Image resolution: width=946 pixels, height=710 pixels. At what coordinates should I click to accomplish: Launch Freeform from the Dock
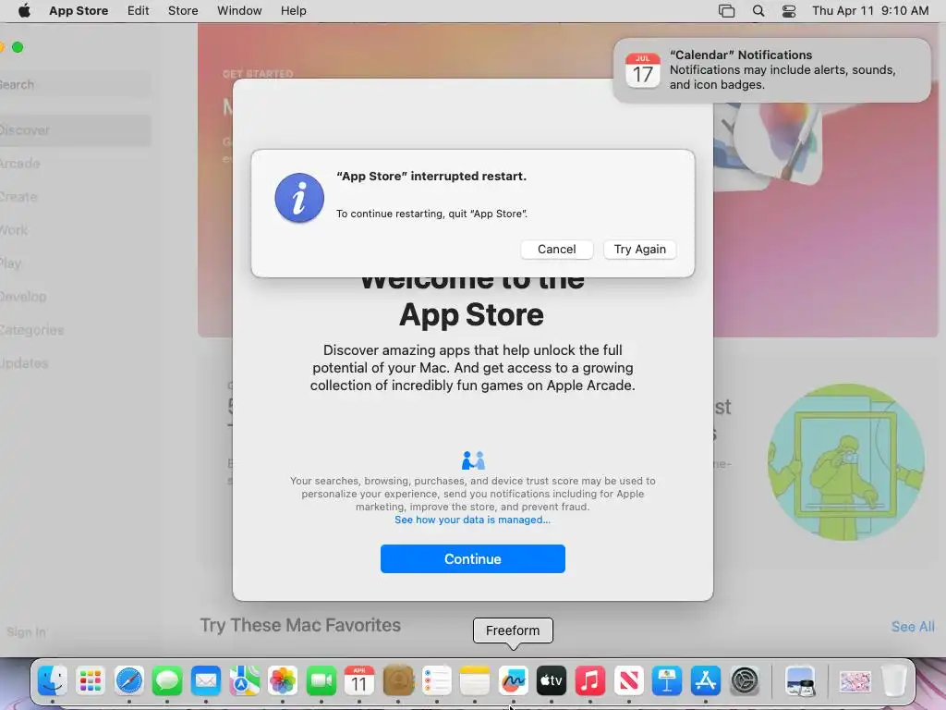pyautogui.click(x=514, y=681)
